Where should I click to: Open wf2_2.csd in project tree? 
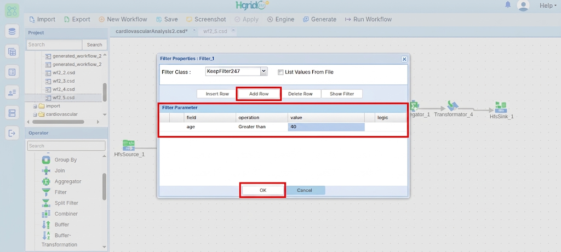(x=64, y=73)
